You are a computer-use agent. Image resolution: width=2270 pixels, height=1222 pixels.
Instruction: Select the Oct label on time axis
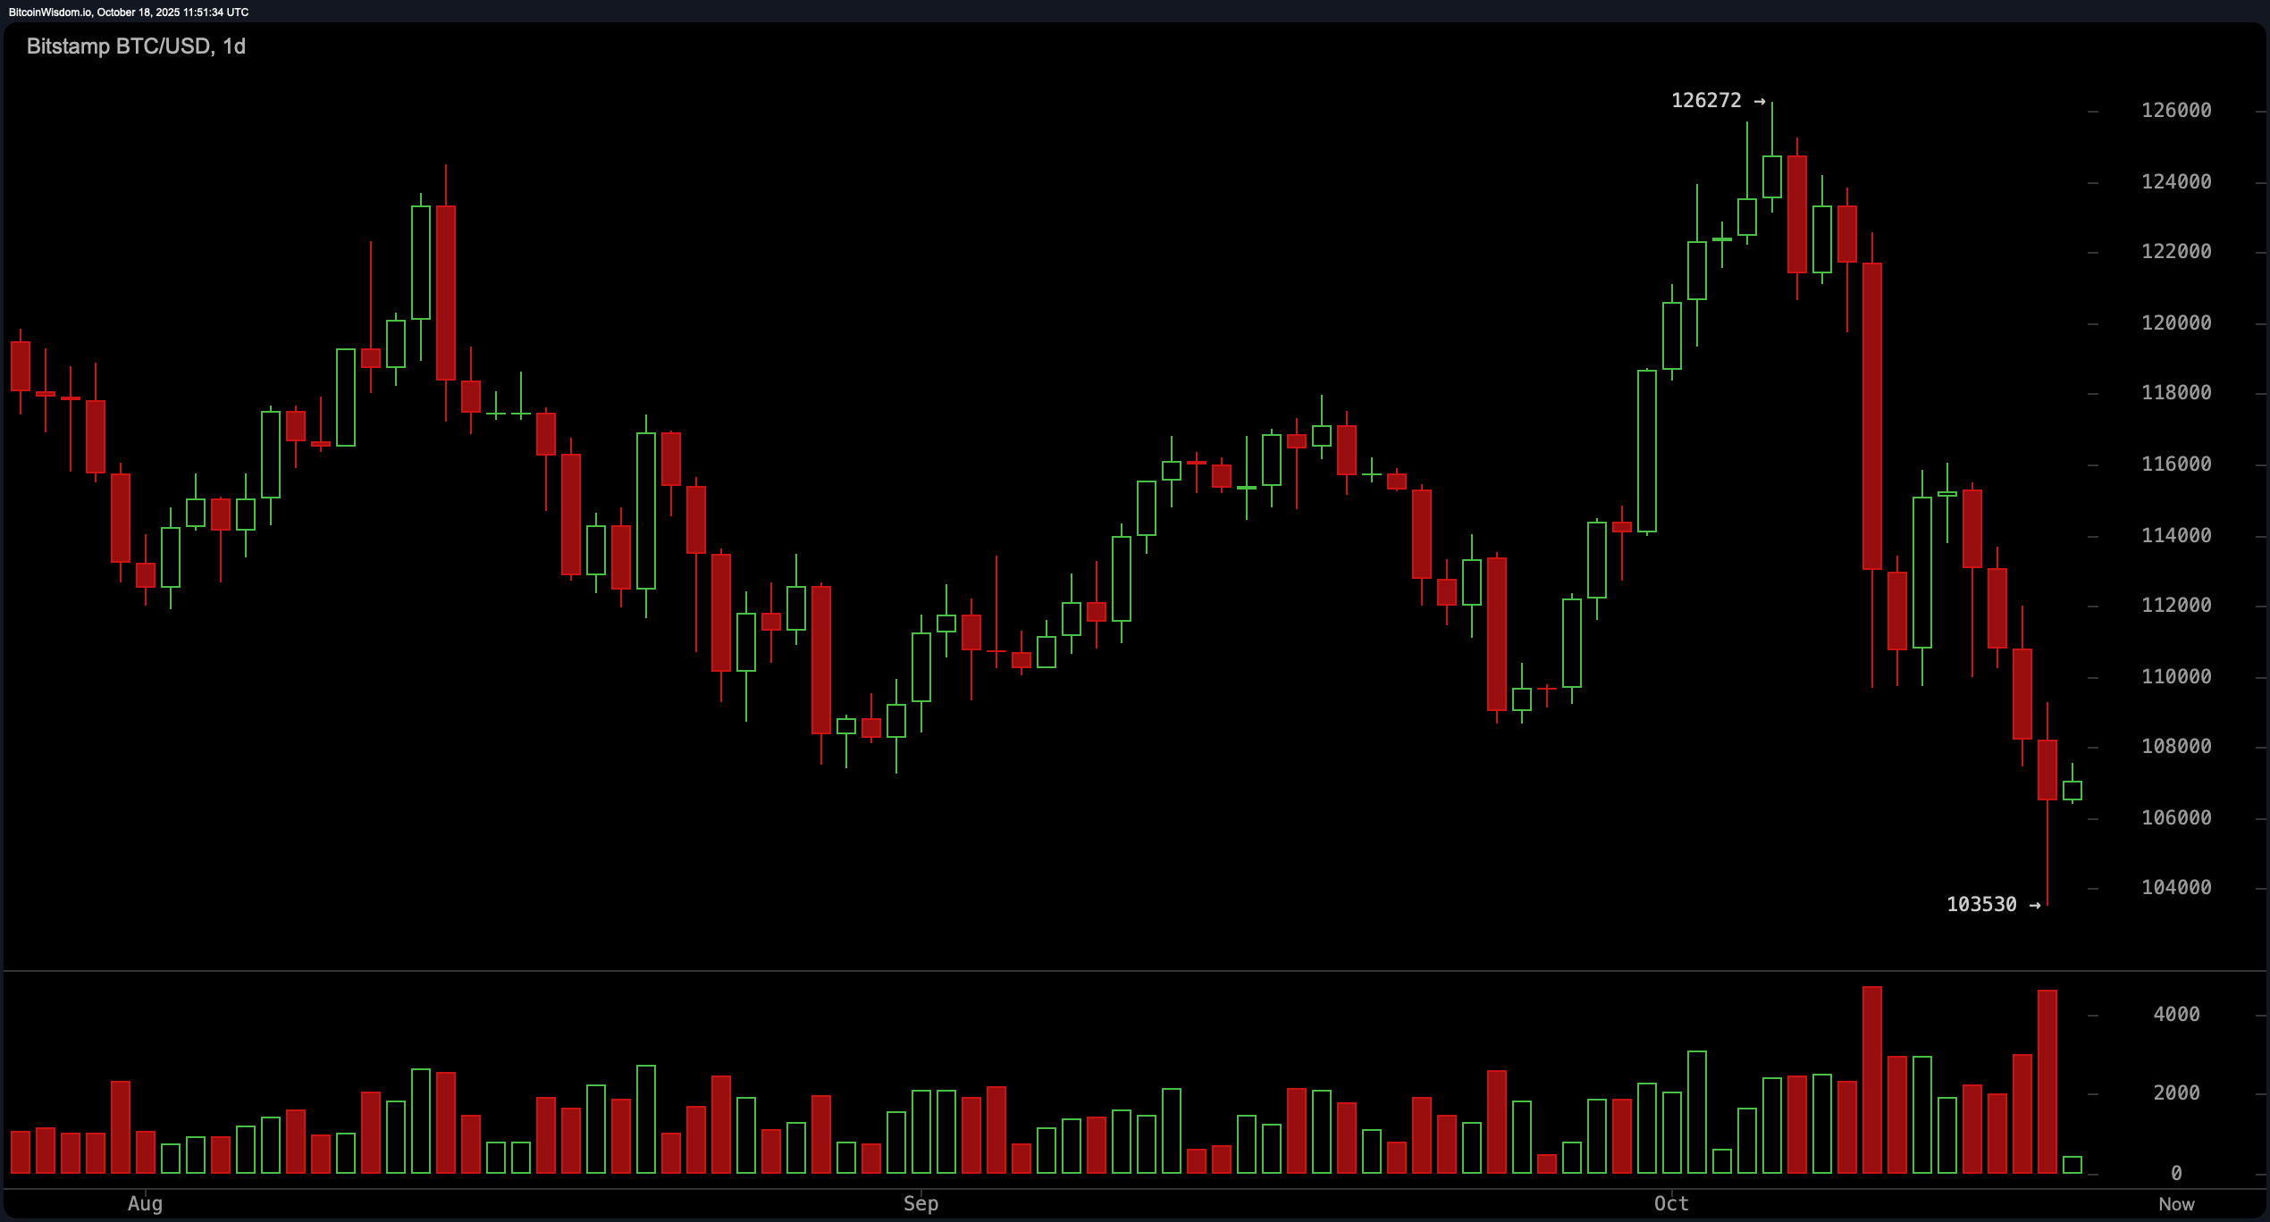(x=1671, y=1203)
